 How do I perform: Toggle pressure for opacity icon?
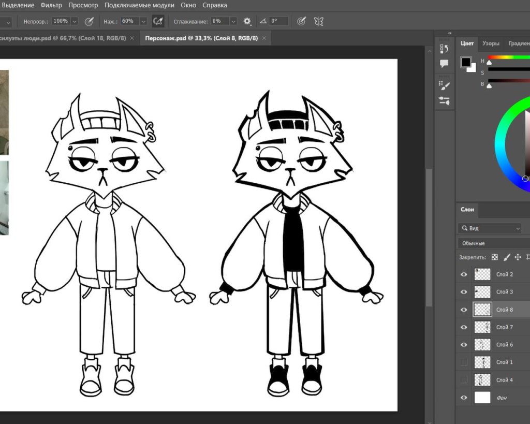click(x=89, y=21)
